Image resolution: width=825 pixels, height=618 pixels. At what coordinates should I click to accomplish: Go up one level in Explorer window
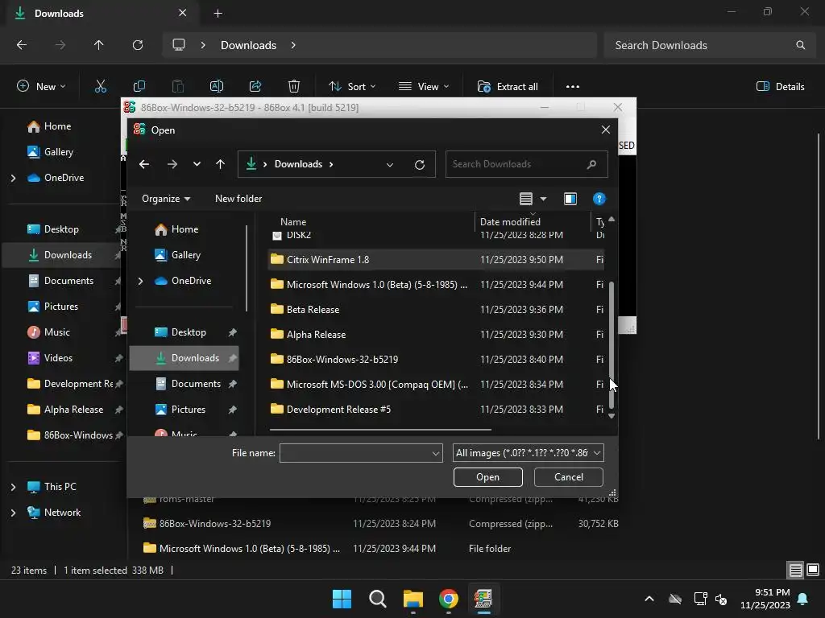98,45
